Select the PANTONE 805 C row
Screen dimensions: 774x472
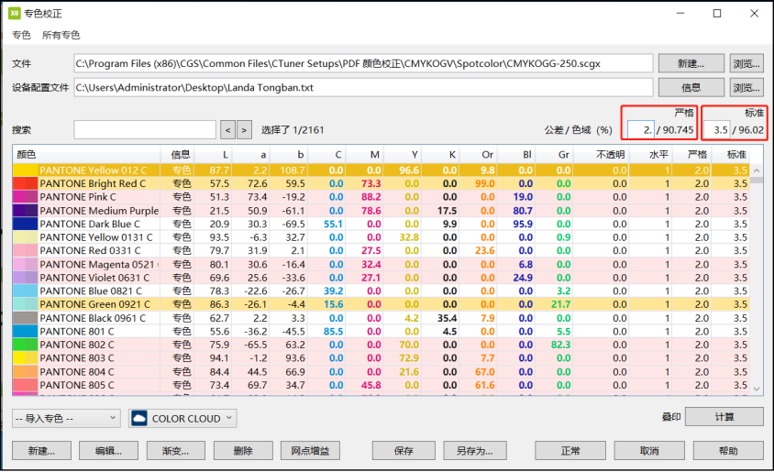pos(381,385)
